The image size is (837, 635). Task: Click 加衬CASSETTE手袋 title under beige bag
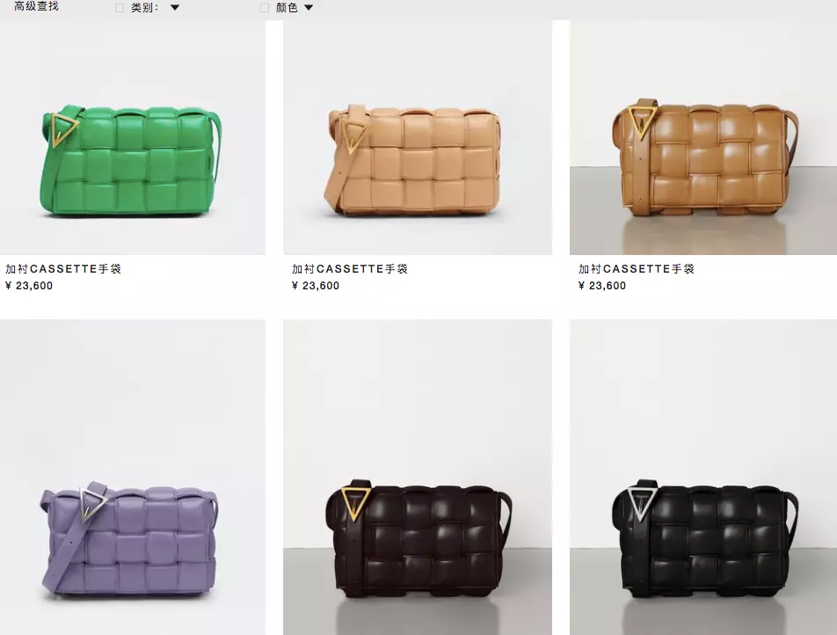click(350, 268)
